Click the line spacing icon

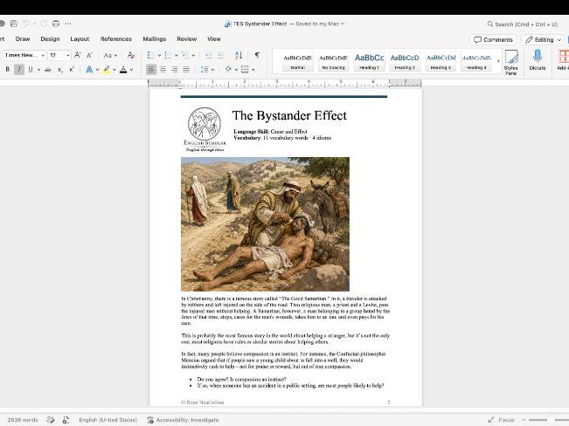click(205, 69)
